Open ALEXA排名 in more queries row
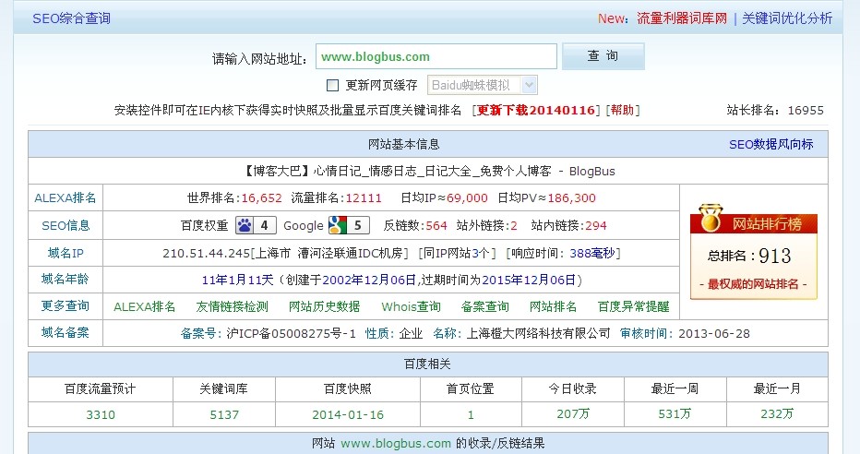The height and width of the screenshot is (454, 860). tap(144, 306)
